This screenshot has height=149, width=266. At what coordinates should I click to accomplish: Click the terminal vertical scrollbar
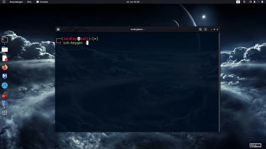tap(219, 82)
